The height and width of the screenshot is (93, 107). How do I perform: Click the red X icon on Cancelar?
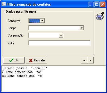coord(31,60)
